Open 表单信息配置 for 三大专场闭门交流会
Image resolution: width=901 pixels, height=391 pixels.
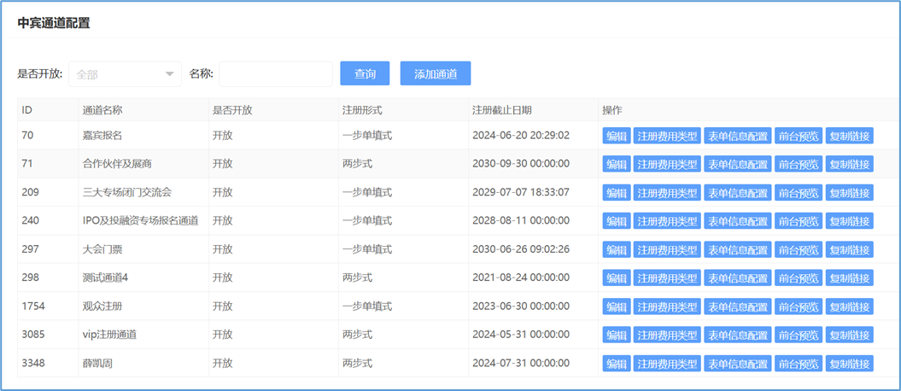tap(737, 193)
